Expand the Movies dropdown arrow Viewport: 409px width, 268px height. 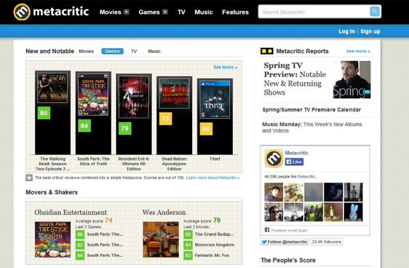click(x=126, y=12)
